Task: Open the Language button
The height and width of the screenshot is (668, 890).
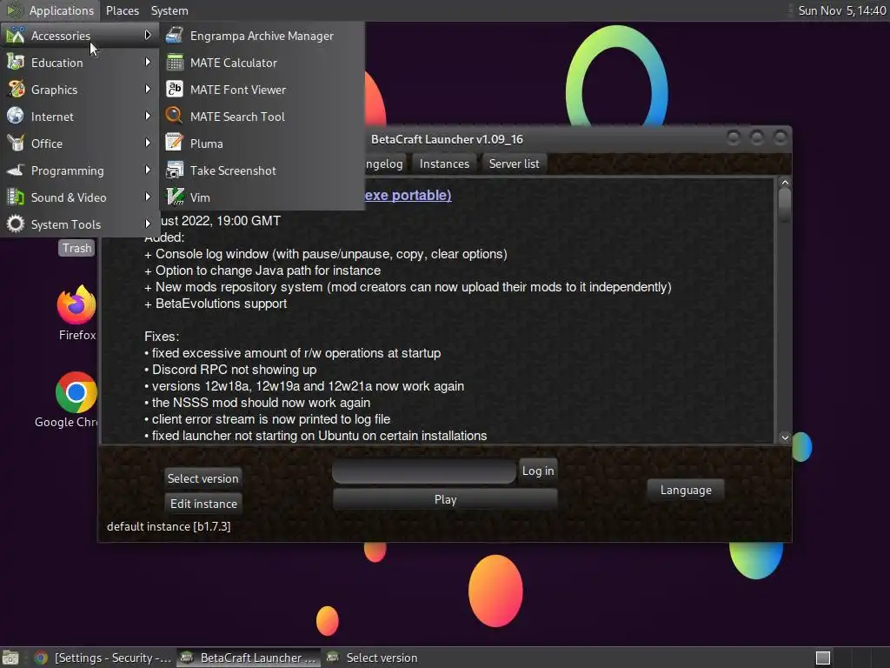Action: 686,491
